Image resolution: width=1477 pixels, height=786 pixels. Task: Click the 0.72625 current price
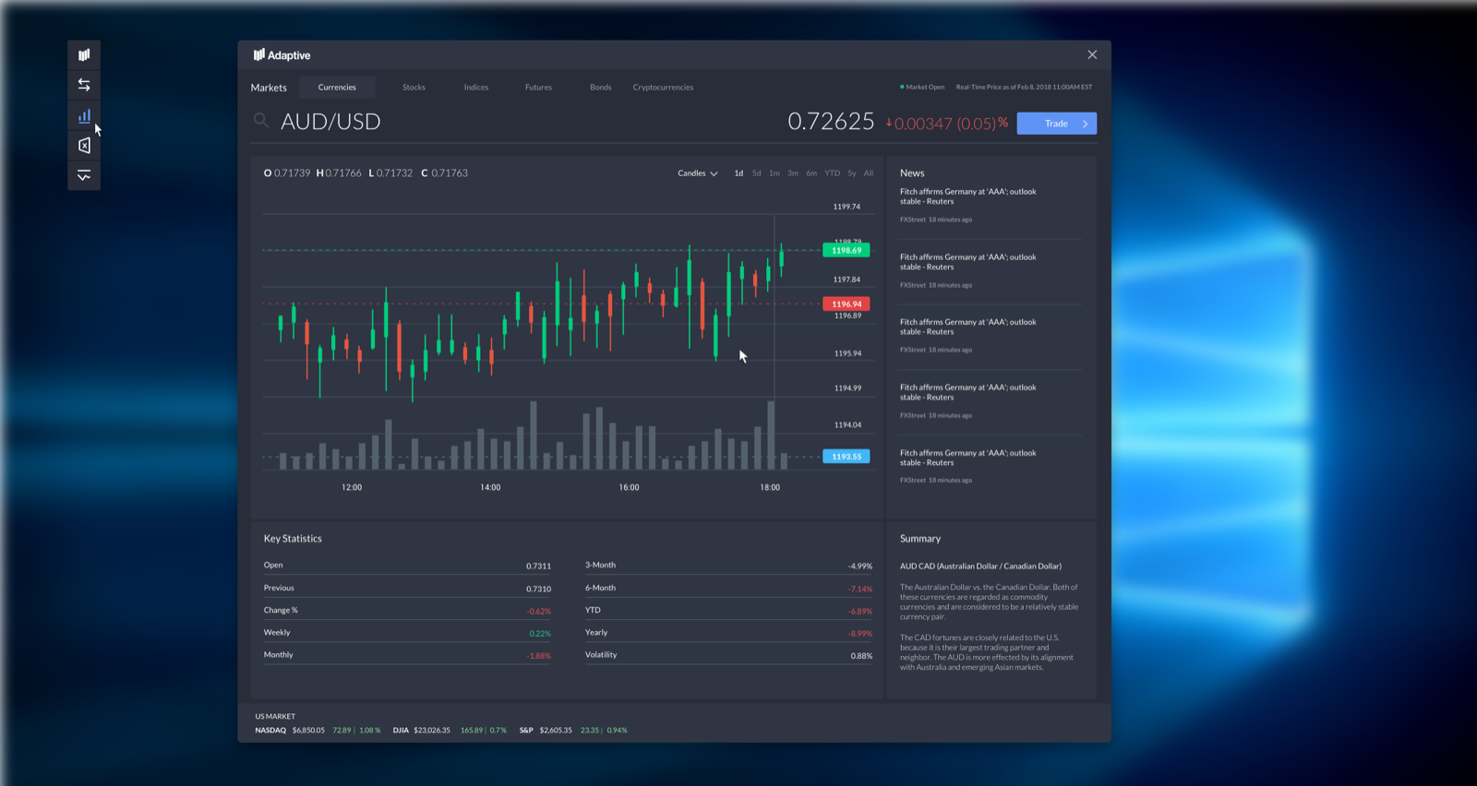(x=831, y=122)
